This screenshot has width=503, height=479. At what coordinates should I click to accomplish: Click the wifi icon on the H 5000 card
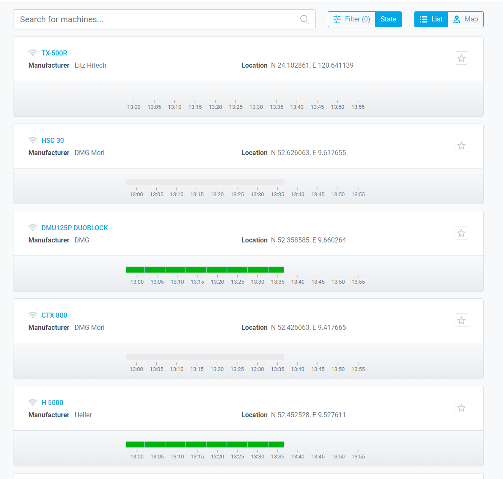[33, 402]
